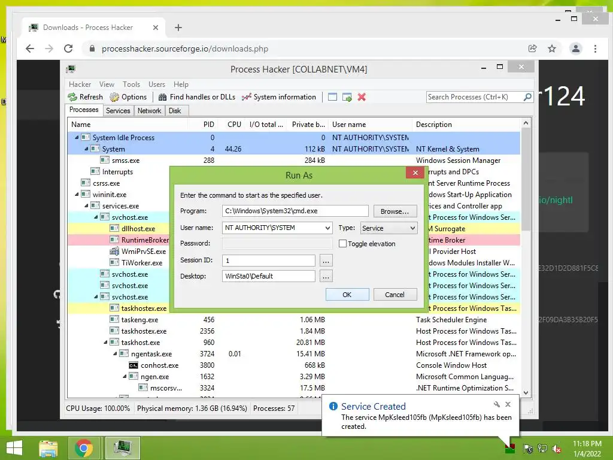613x460 pixels.
Task: Open the Users menu
Action: pyautogui.click(x=157, y=84)
